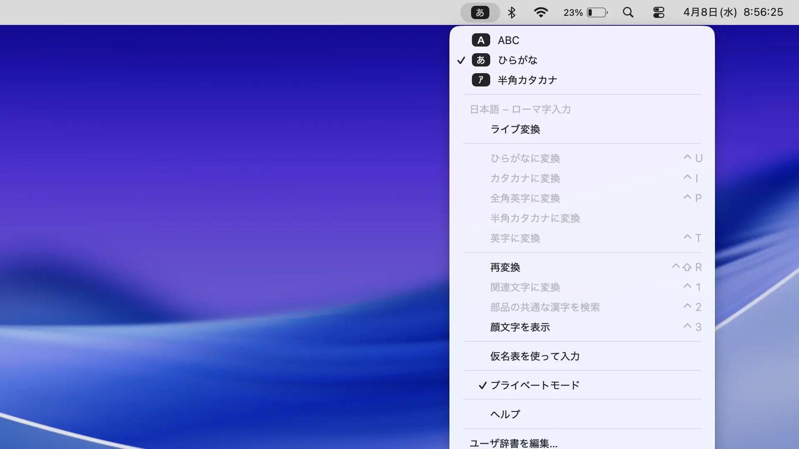Open the Wi-Fi status menu

coord(540,12)
